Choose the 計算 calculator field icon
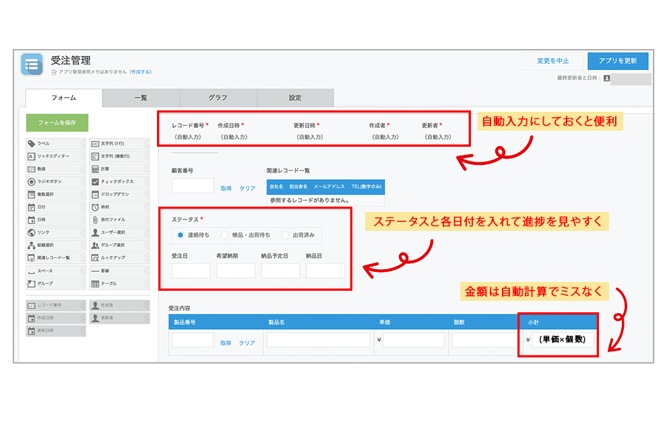The width and height of the screenshot is (667, 422). click(95, 169)
